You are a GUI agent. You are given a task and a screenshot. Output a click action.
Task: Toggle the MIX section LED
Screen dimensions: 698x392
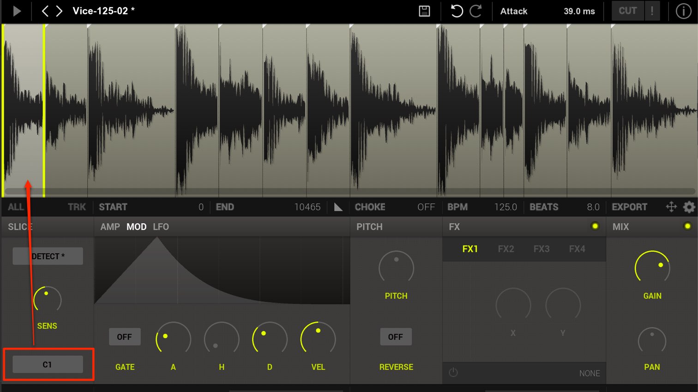[x=687, y=226]
